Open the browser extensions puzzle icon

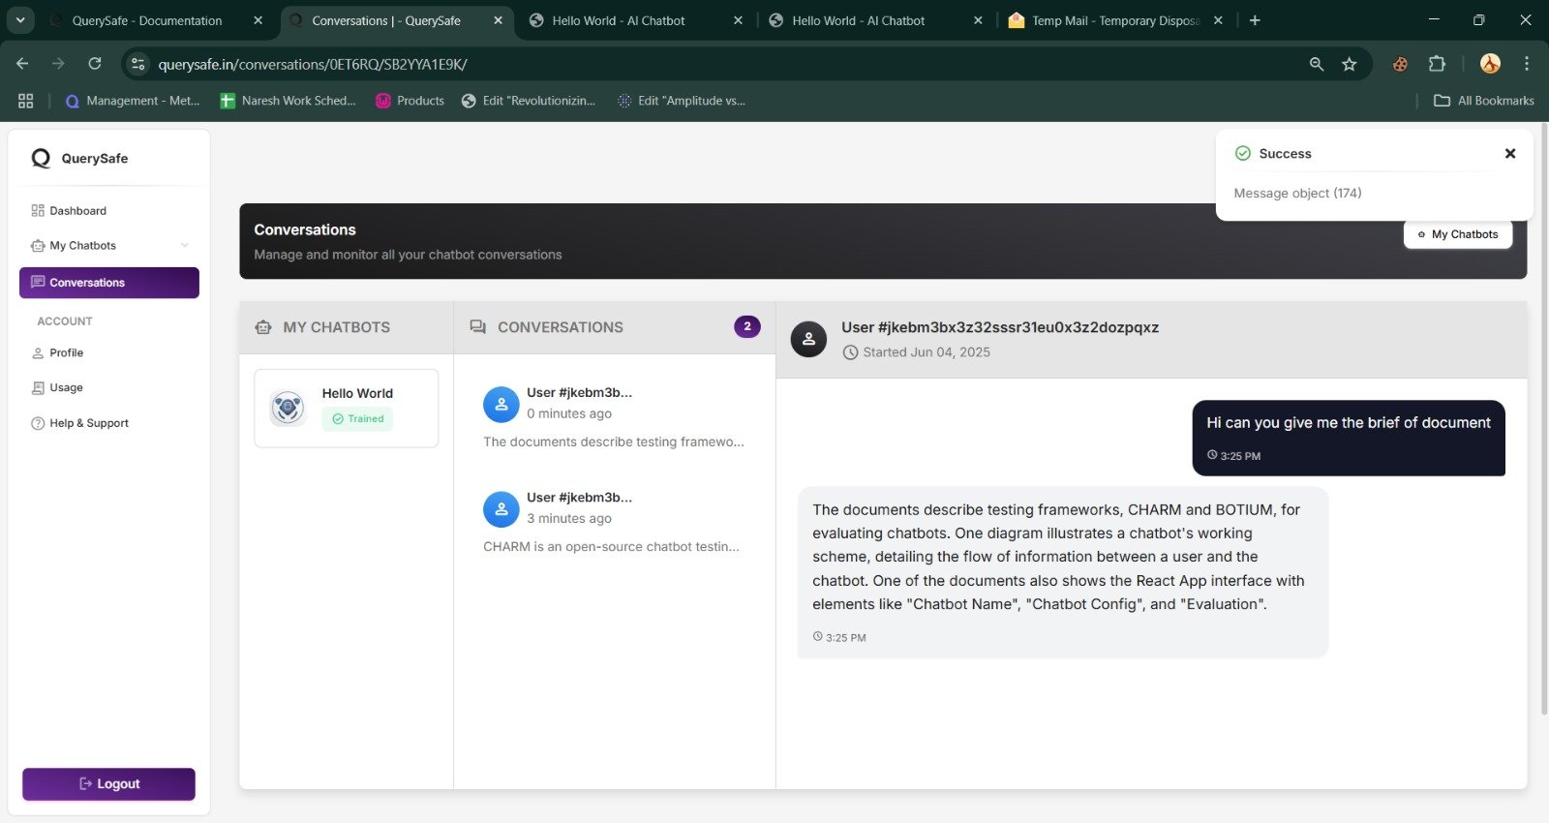[1437, 64]
